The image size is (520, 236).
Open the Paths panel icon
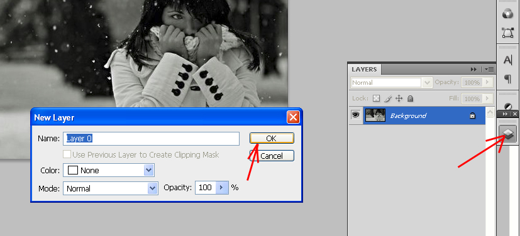coord(507,33)
